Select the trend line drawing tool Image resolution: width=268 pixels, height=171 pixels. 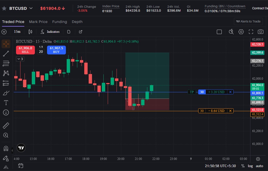pyautogui.click(x=6, y=54)
